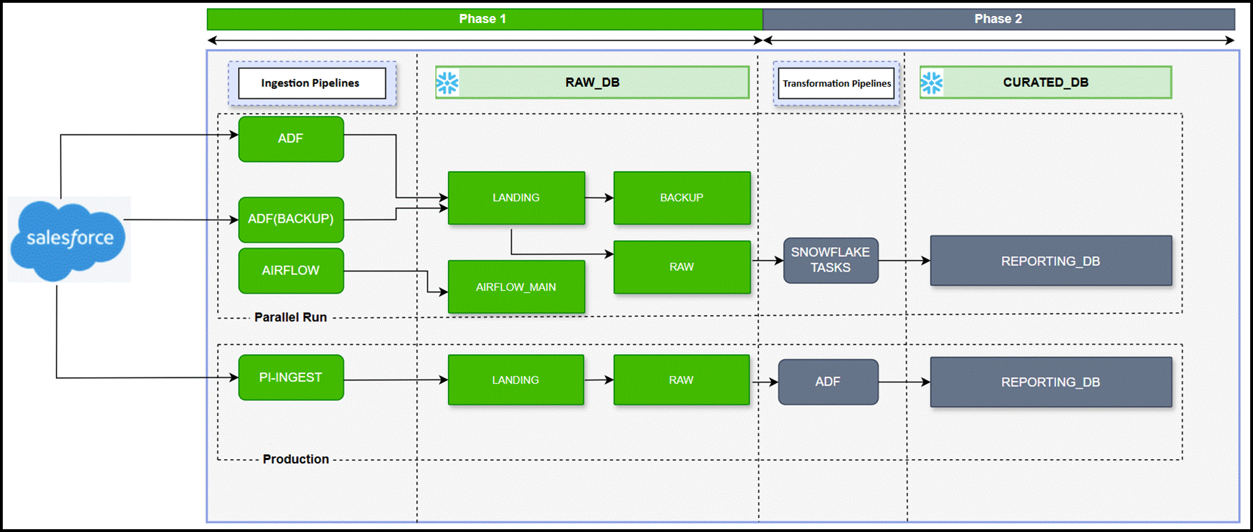Screen dimensions: 1253x532
Task: Click the Production section label
Action: tap(295, 459)
